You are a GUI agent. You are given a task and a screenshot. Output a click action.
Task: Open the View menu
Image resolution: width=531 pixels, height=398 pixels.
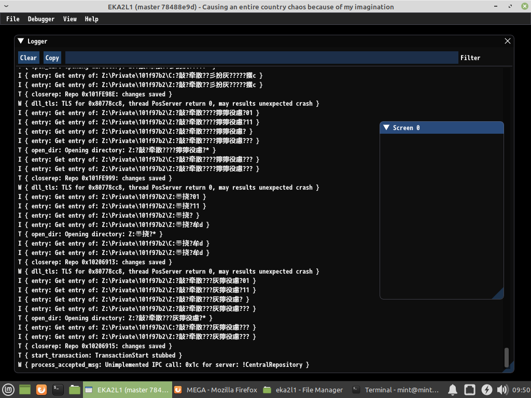[69, 19]
